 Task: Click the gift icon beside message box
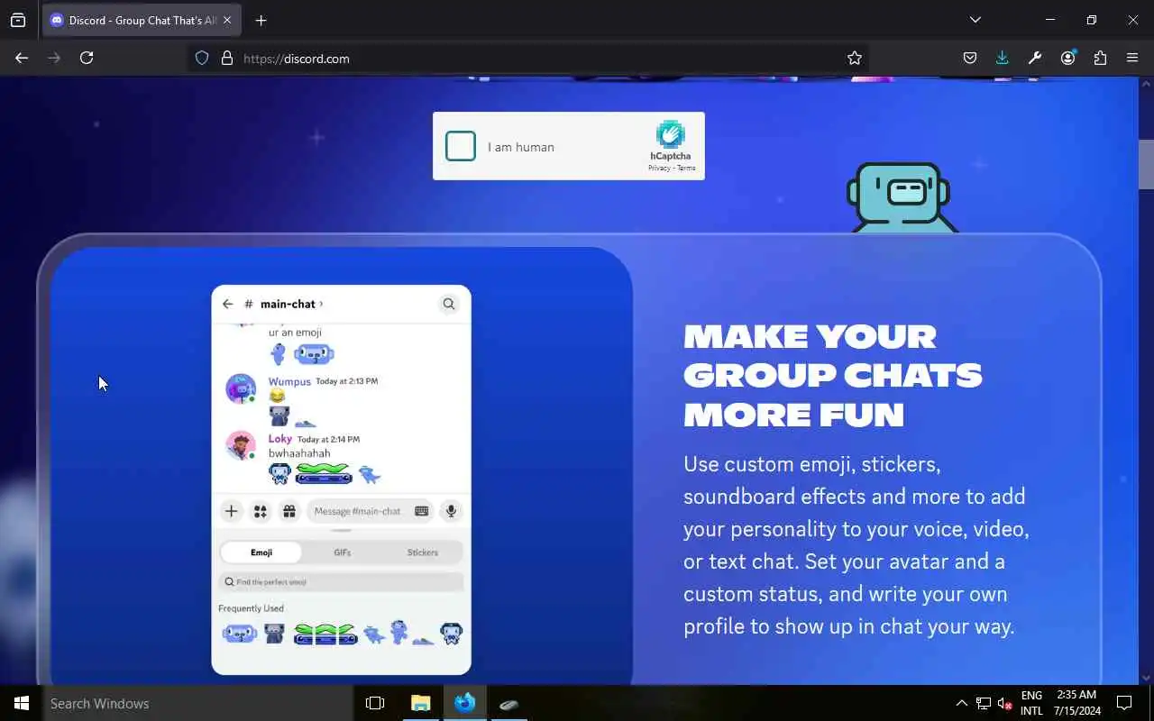tap(289, 511)
